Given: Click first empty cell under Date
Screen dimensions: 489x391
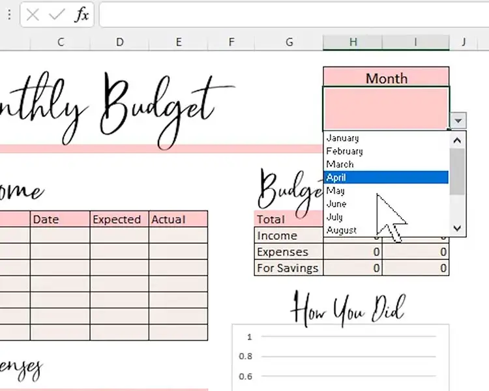Looking at the screenshot, I should click(60, 235).
